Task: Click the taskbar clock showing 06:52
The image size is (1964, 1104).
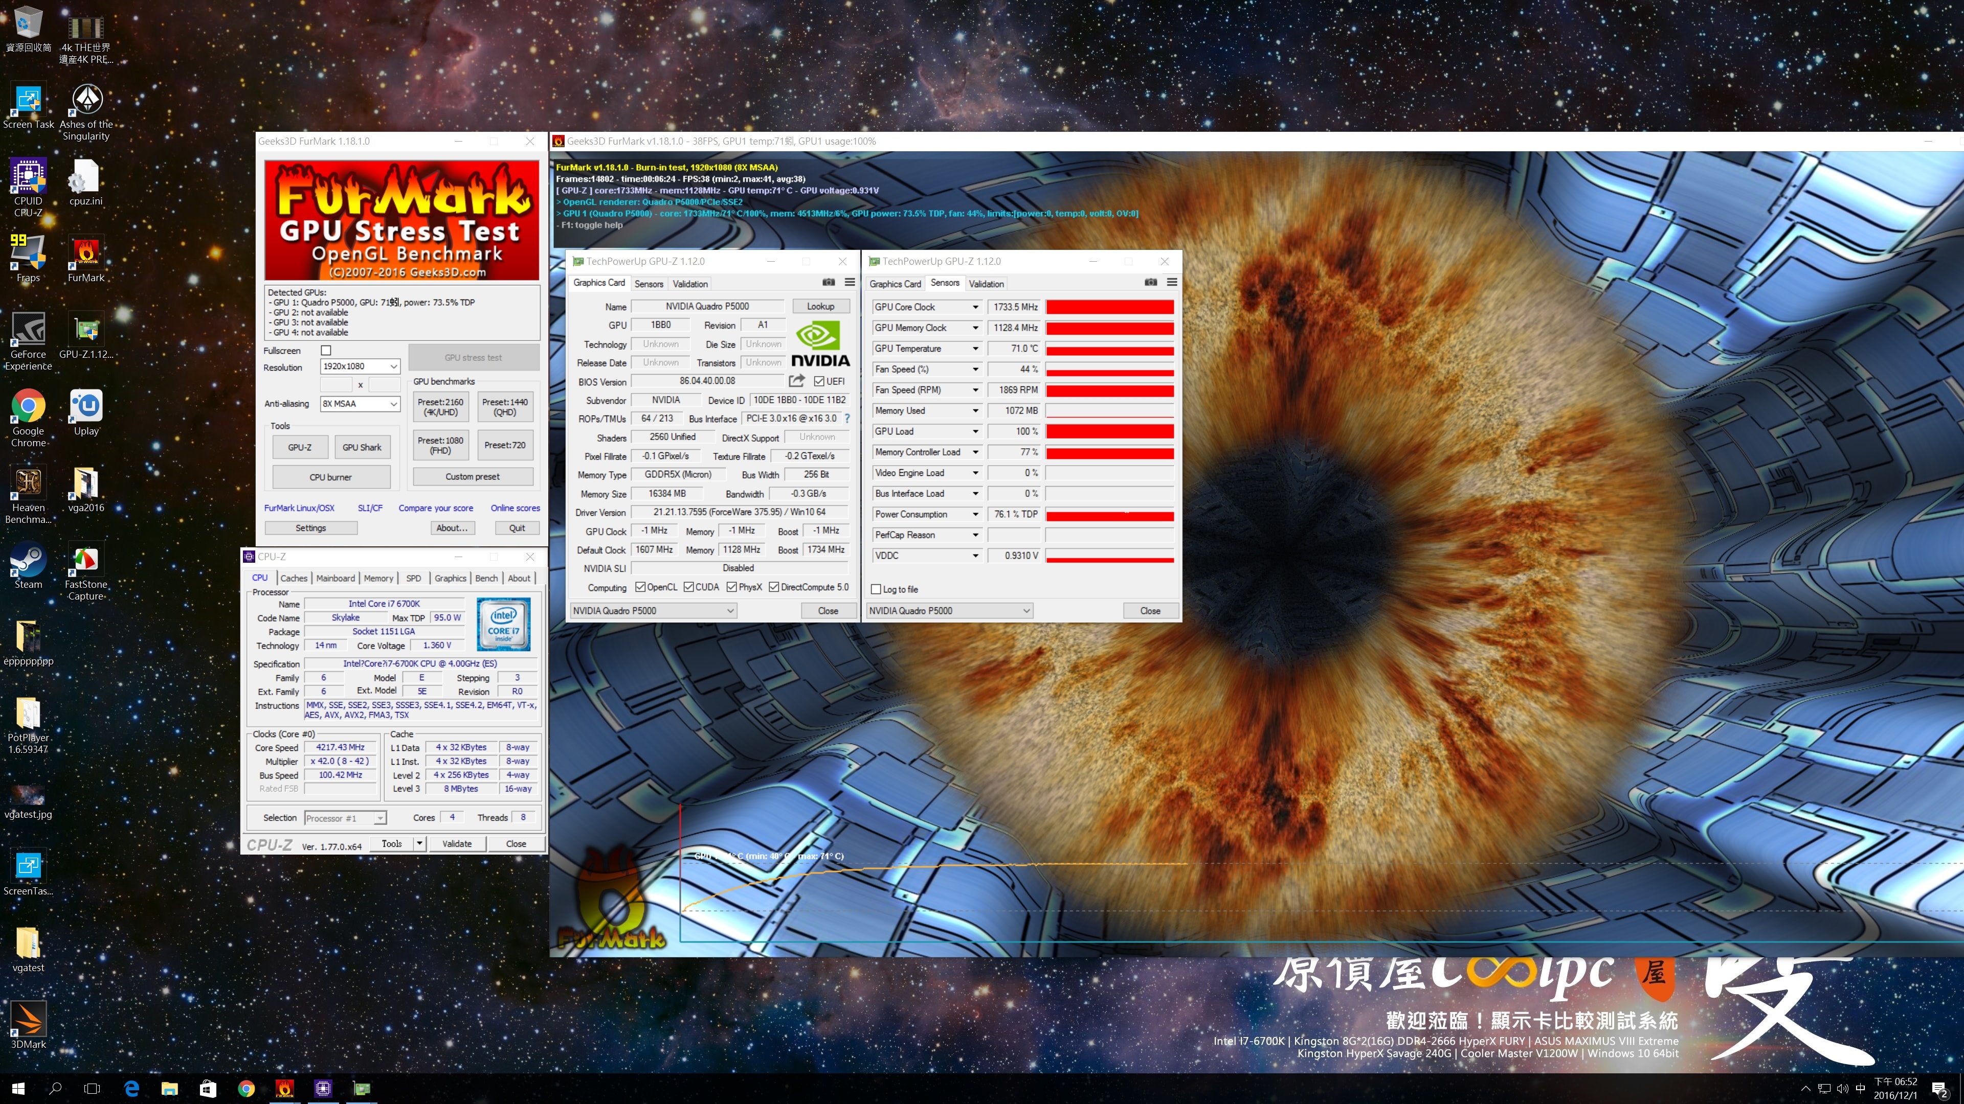Action: pyautogui.click(x=1895, y=1089)
